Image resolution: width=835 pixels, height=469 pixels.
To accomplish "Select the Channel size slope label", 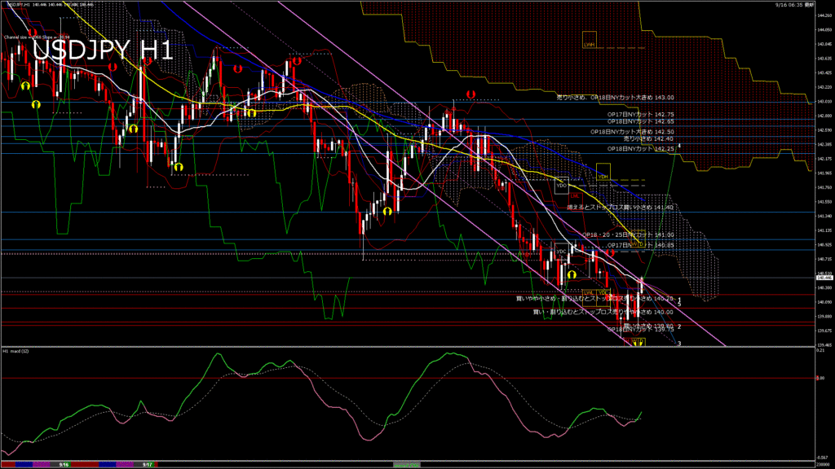I will coord(35,37).
